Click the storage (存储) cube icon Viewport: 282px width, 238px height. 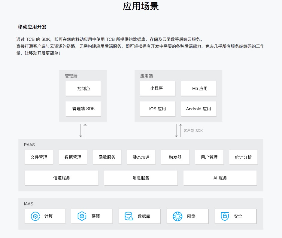pyautogui.click(x=82, y=216)
